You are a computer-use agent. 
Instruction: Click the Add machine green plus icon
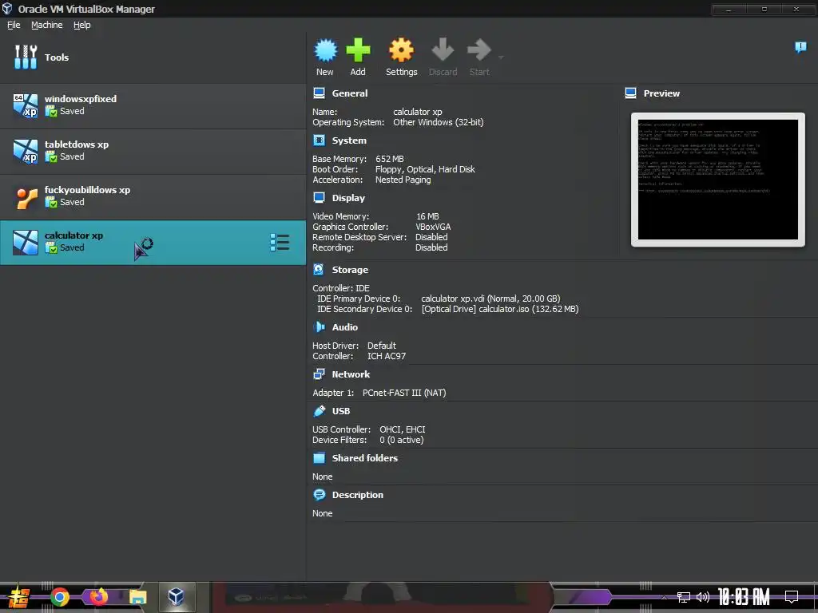(x=358, y=50)
